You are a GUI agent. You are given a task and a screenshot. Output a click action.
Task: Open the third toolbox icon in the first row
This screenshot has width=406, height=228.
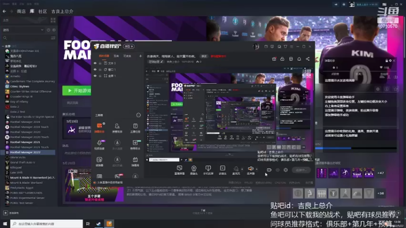pos(135,128)
